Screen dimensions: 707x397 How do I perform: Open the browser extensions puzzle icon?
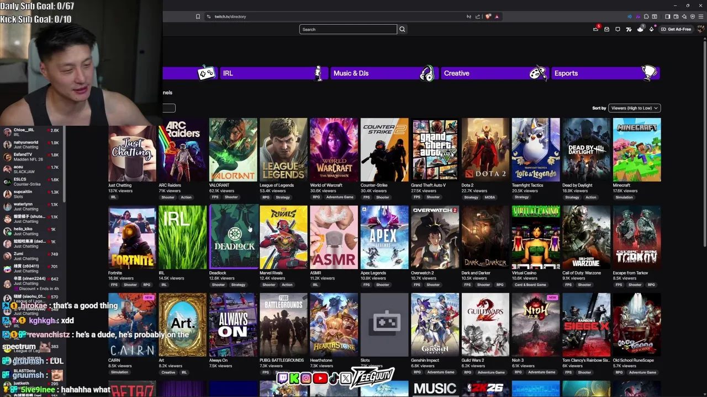[646, 17]
